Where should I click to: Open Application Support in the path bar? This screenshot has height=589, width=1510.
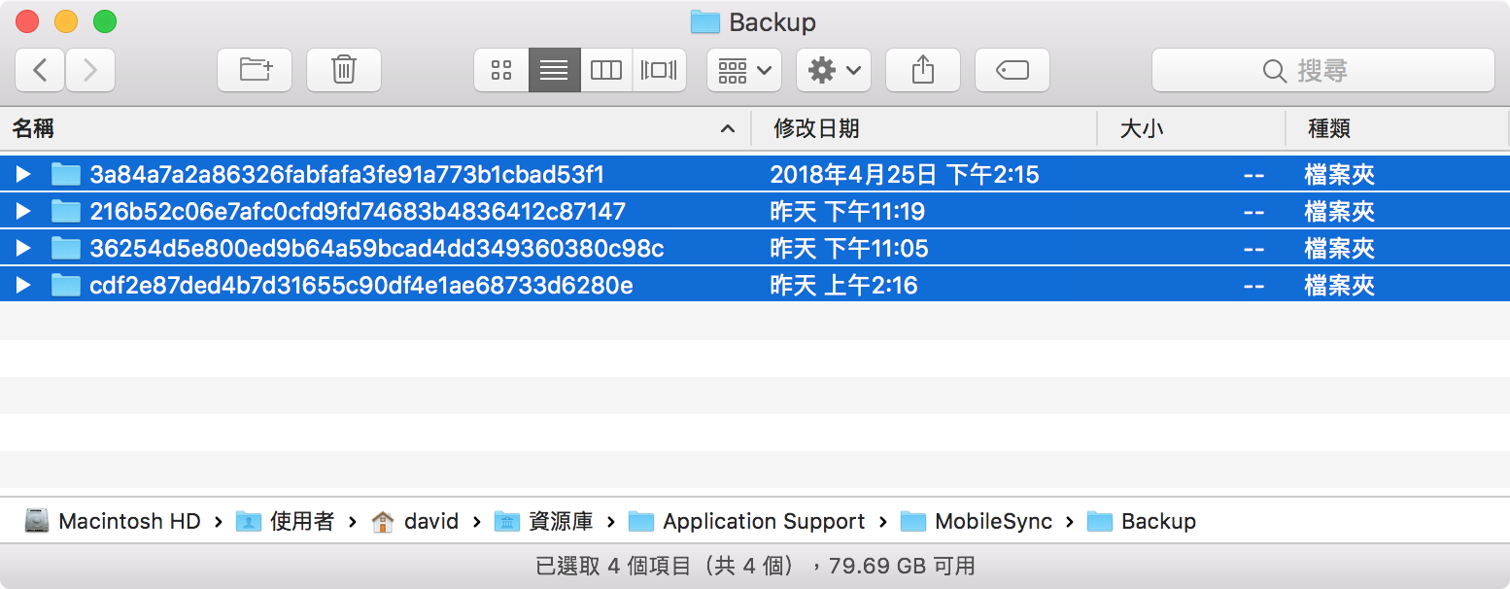[x=746, y=522]
